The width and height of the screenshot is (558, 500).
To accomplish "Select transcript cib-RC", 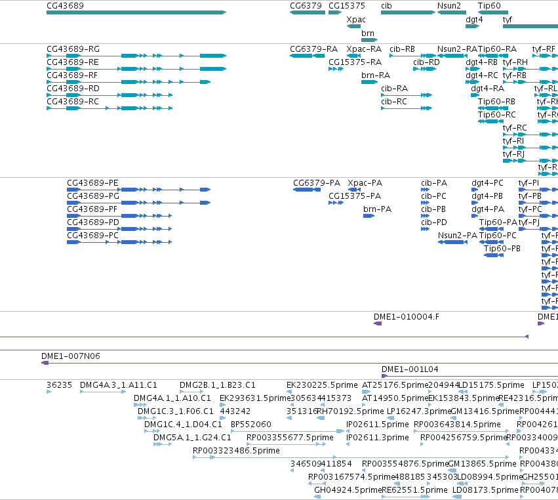I will click(x=407, y=108).
